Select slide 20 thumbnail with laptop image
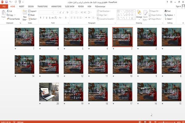Screen dimensions: 185x123 49,92
